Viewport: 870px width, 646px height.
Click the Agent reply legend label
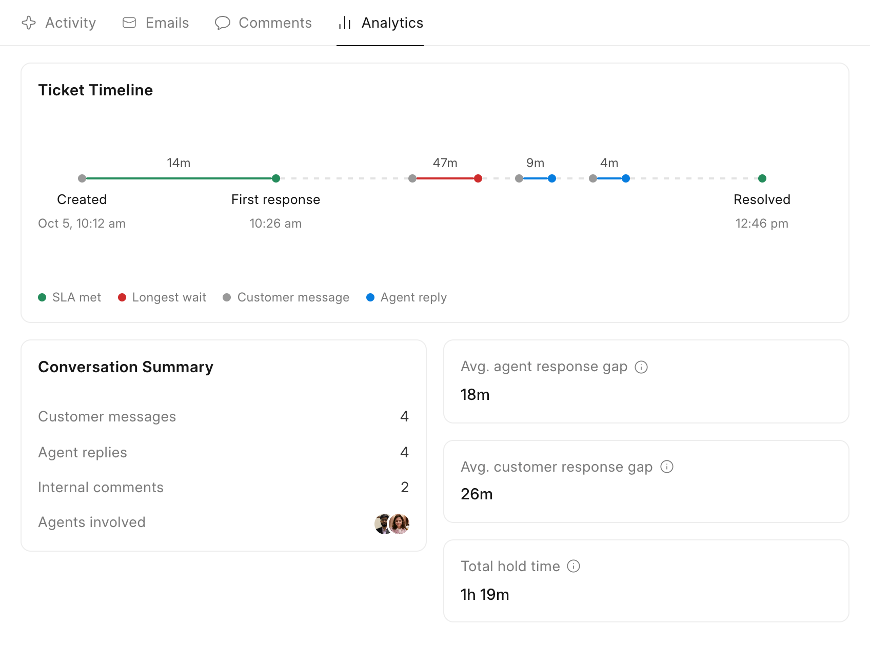(x=414, y=297)
